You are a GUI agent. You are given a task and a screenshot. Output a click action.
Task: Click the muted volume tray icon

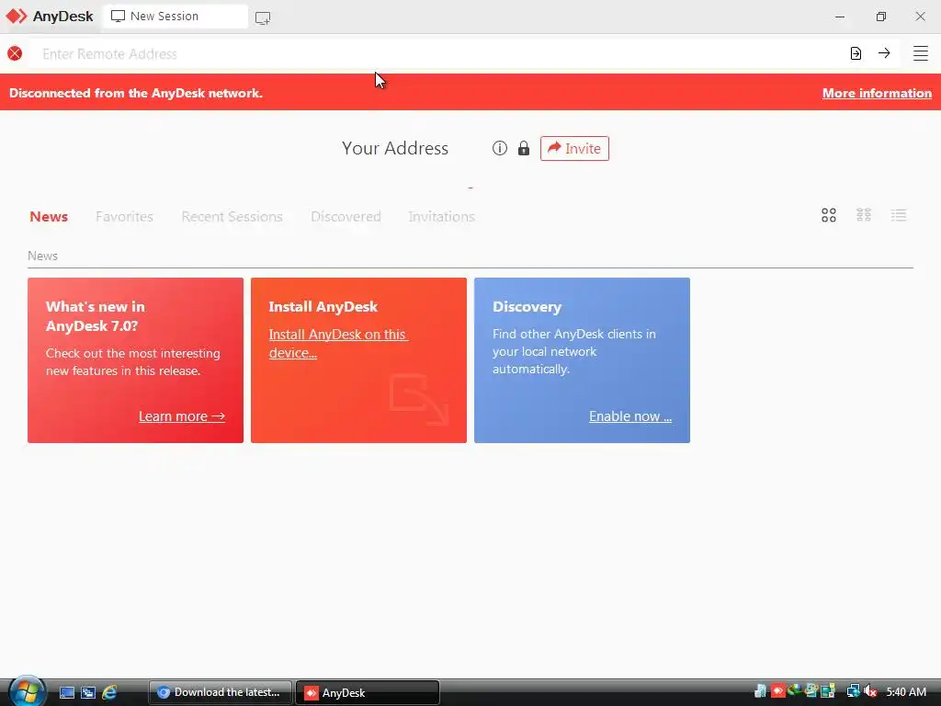click(x=870, y=691)
